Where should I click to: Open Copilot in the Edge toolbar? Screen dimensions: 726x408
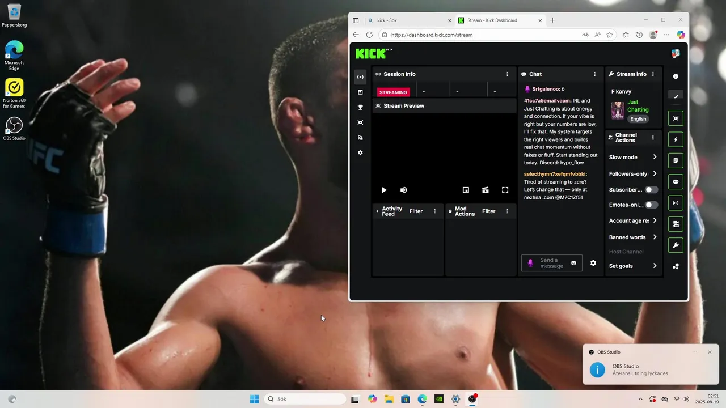tap(681, 35)
